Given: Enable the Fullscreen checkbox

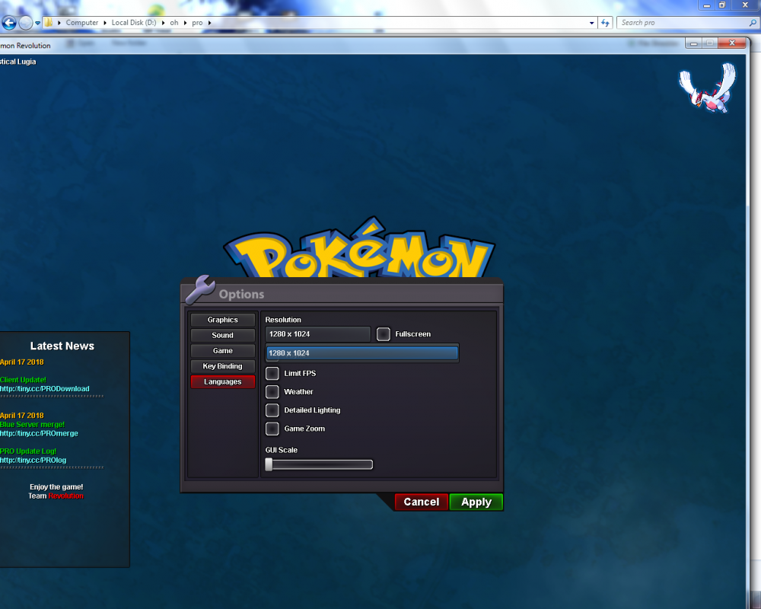Looking at the screenshot, I should tap(384, 334).
